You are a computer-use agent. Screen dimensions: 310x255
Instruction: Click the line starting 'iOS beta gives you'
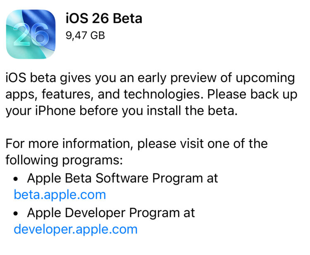coord(150,78)
